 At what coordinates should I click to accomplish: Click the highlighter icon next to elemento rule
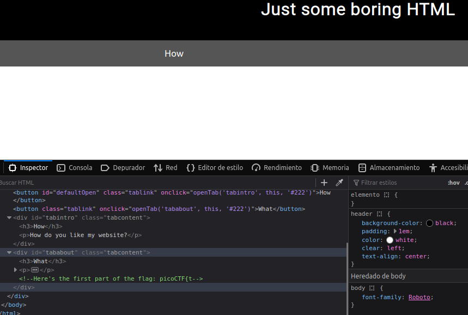pyautogui.click(x=386, y=195)
